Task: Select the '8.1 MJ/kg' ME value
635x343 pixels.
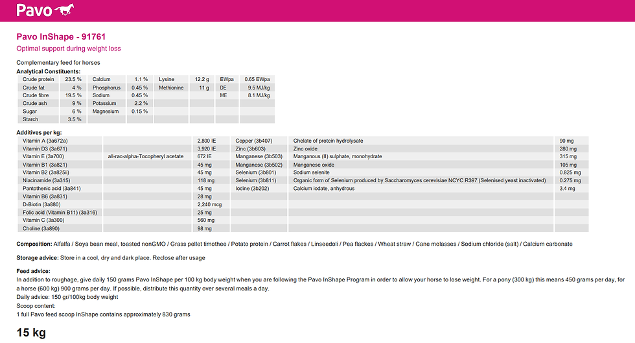Action: pos(259,95)
